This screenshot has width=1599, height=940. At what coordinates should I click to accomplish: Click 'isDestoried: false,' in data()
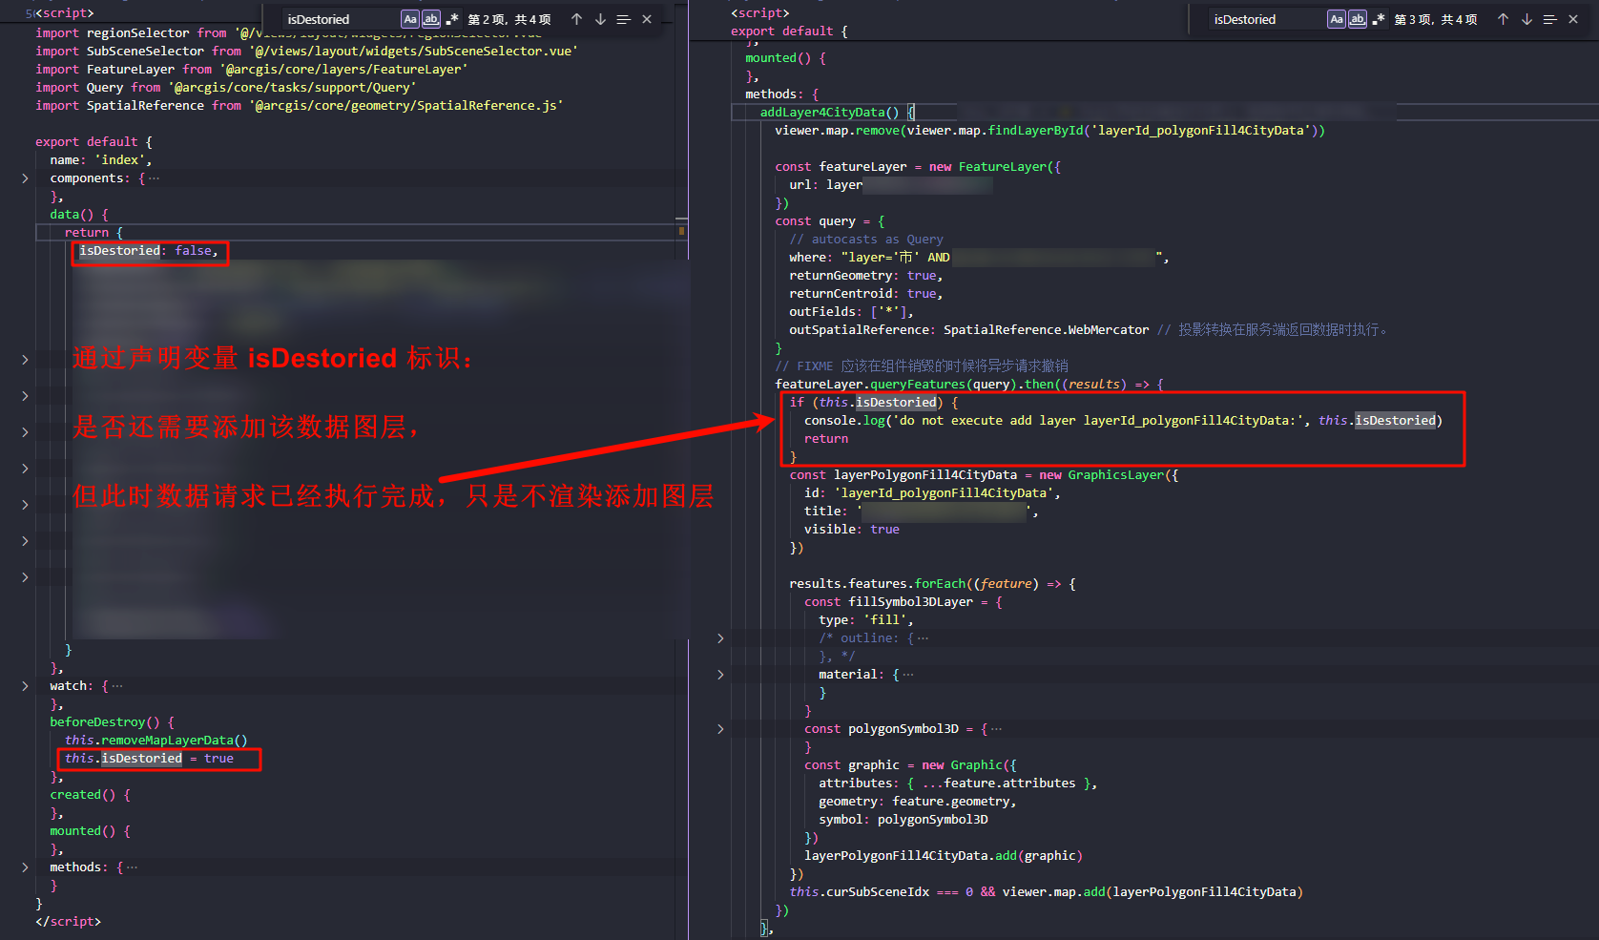pyautogui.click(x=149, y=251)
